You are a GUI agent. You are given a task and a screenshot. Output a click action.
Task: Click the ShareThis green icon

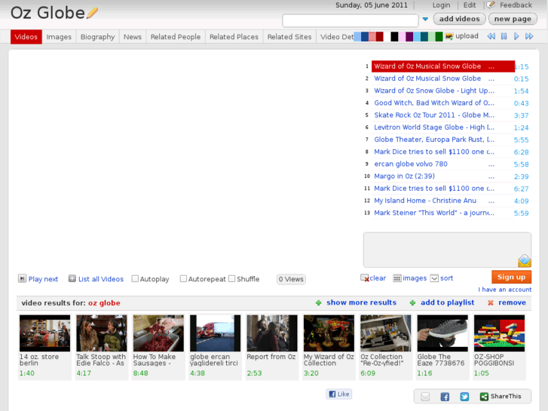click(484, 397)
